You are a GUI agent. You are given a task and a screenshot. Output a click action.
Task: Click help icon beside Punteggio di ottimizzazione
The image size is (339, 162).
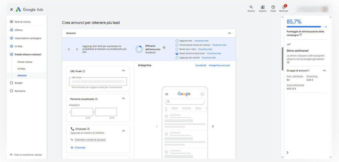click(301, 35)
